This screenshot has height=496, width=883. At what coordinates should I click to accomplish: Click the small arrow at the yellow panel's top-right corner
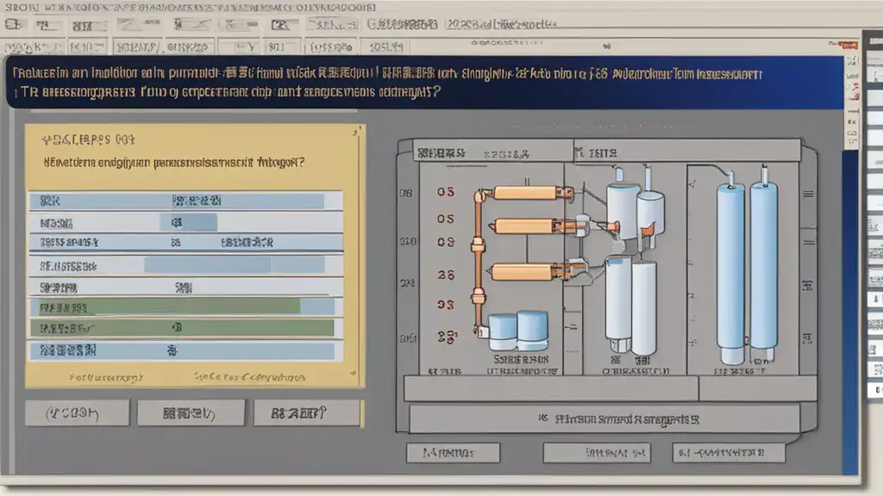(x=356, y=132)
